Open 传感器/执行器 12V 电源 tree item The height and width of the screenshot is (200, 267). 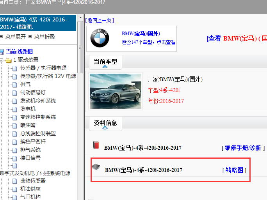(x=48, y=76)
